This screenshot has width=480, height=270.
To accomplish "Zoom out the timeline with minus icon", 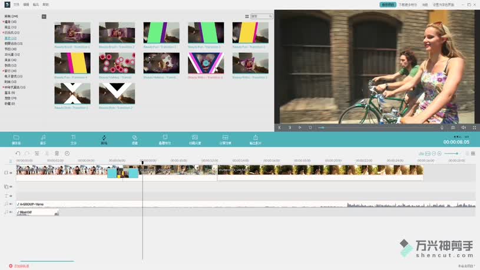I will coord(434,154).
